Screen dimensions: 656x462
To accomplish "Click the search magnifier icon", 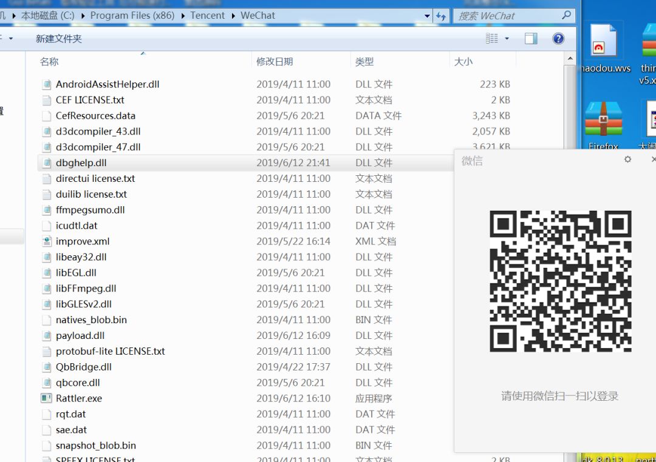I will click(566, 16).
